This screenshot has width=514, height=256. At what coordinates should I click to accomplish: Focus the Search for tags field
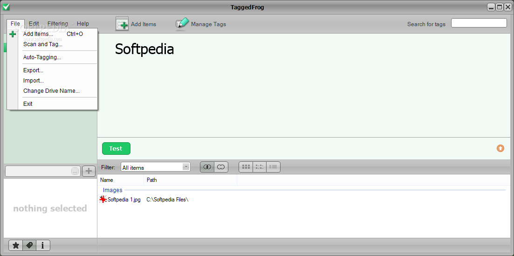(x=479, y=23)
